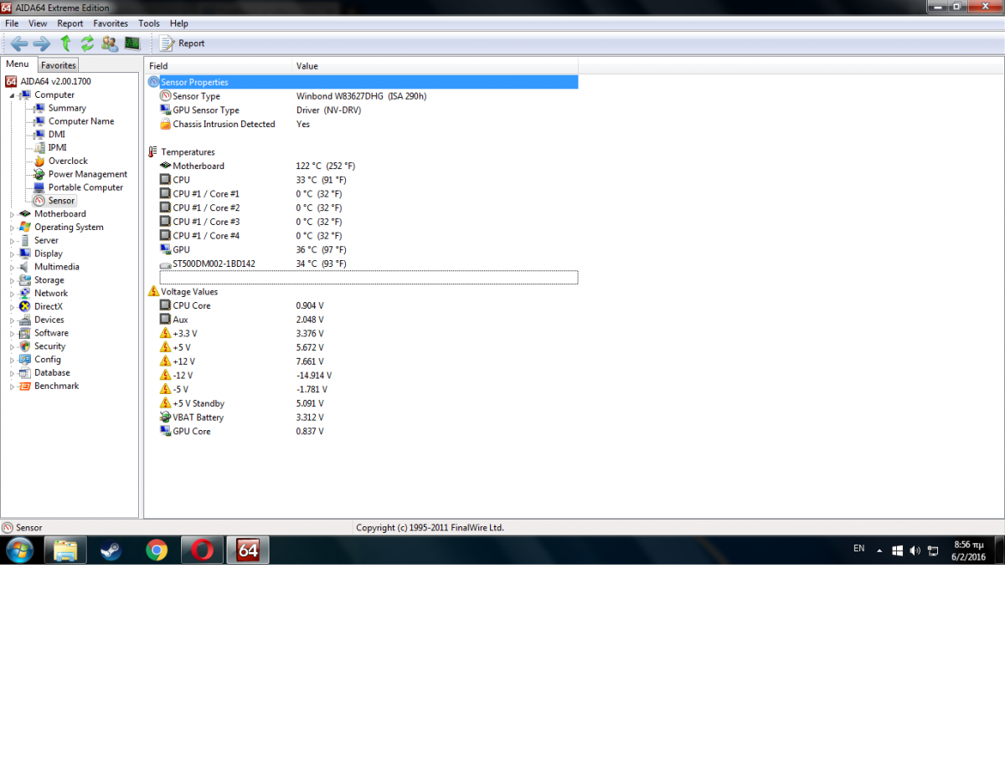Select the ST500DM002-1BD142 drive row
The image size is (1005, 763).
pyautogui.click(x=362, y=264)
